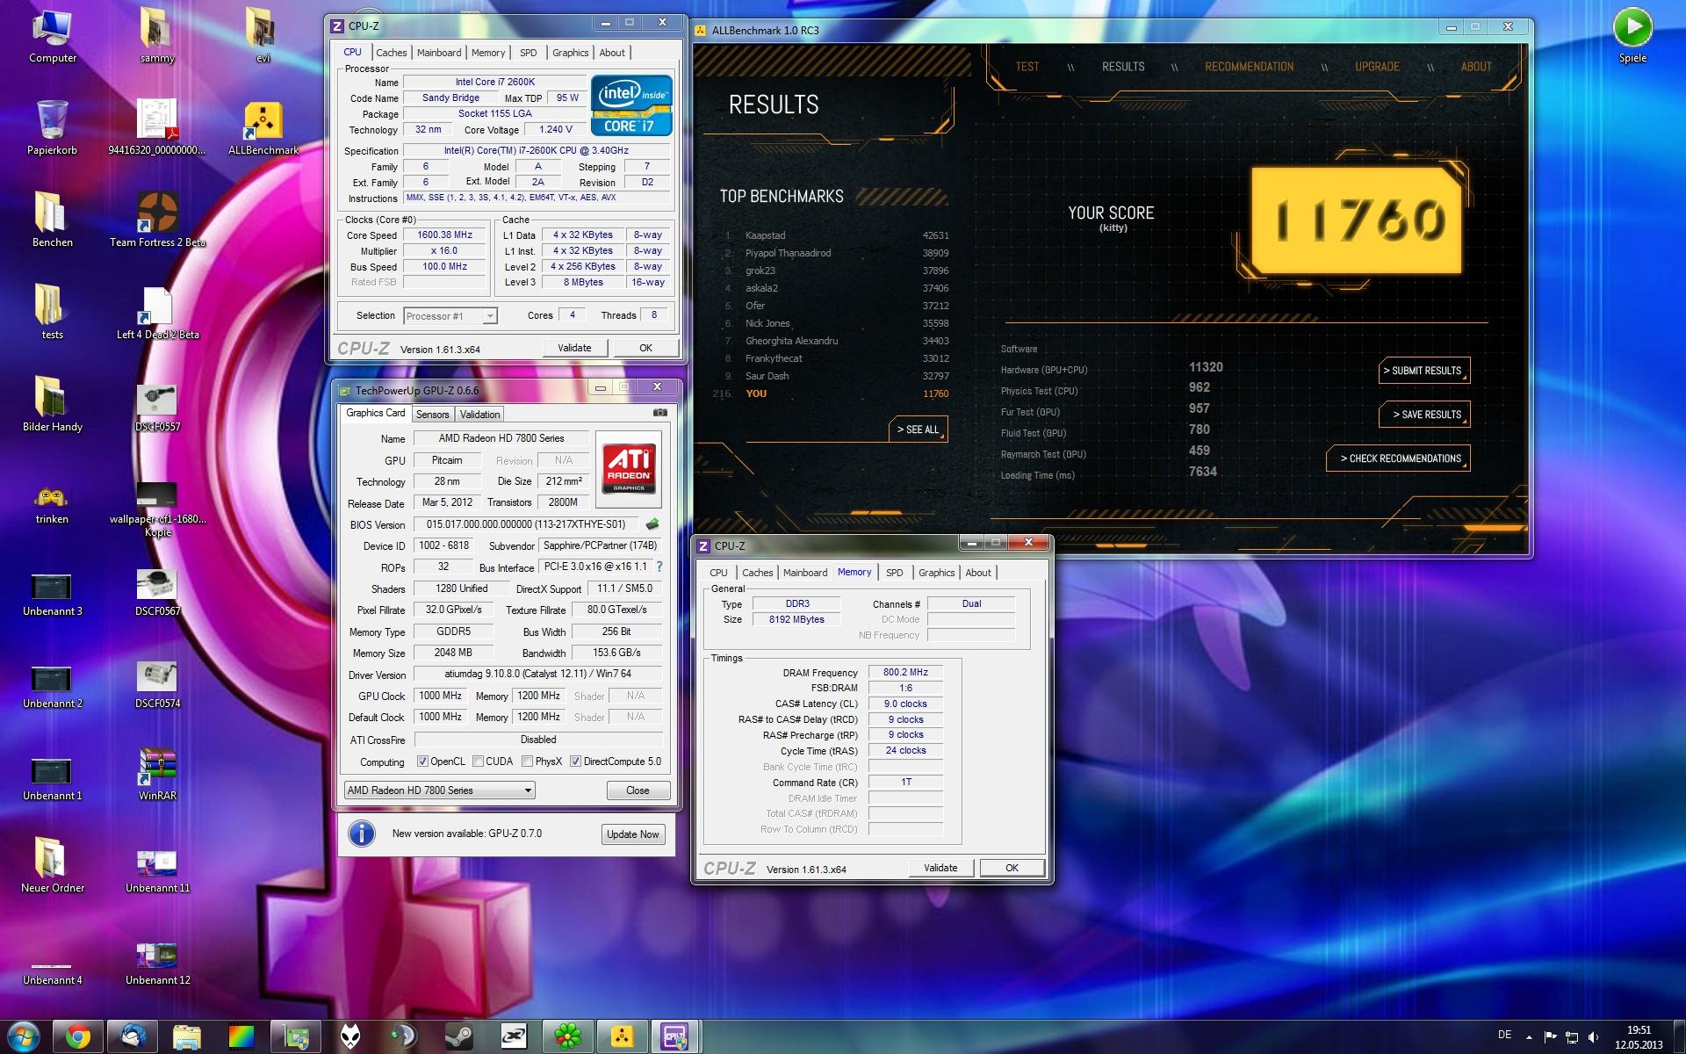Open Windows Start menu orb
1686x1054 pixels.
[23, 1037]
